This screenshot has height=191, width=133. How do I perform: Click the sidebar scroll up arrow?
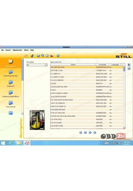click(22, 59)
